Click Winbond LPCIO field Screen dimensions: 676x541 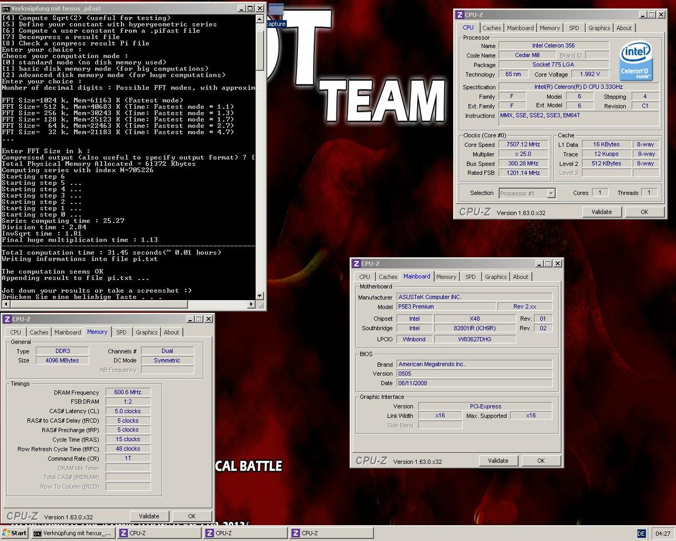(x=414, y=339)
